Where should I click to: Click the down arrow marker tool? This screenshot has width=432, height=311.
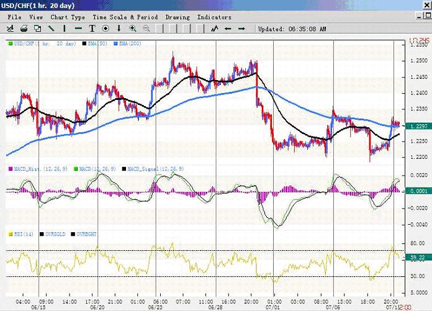(x=119, y=29)
